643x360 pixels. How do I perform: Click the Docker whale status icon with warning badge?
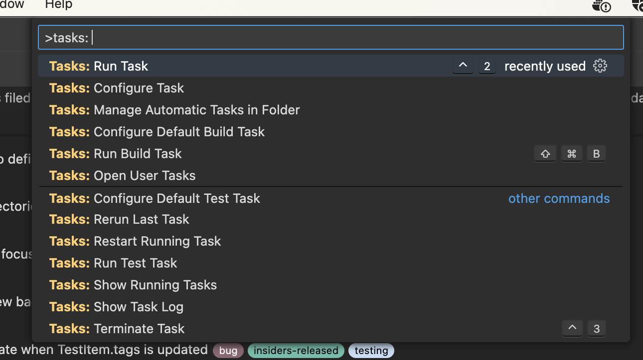(x=601, y=7)
